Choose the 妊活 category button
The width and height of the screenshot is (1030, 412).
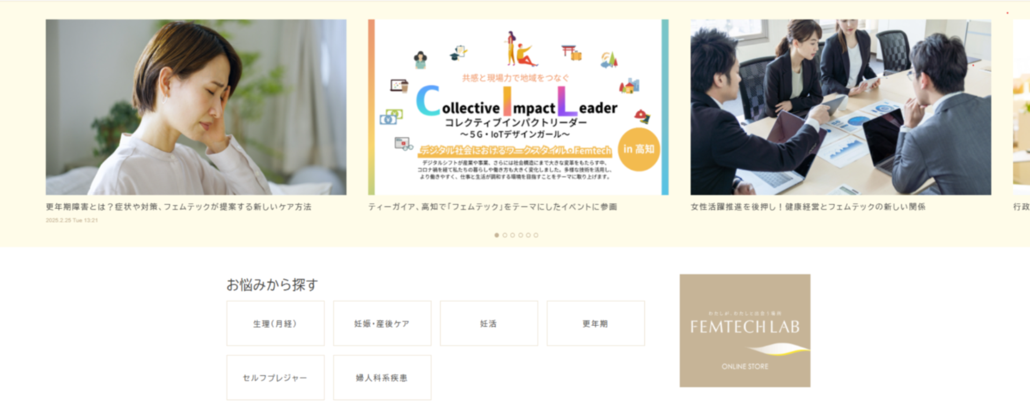pos(489,323)
